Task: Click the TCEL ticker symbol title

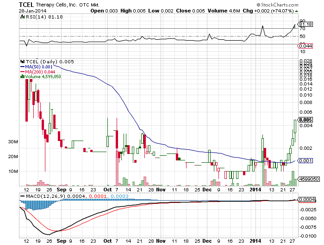Action: coord(26,5)
